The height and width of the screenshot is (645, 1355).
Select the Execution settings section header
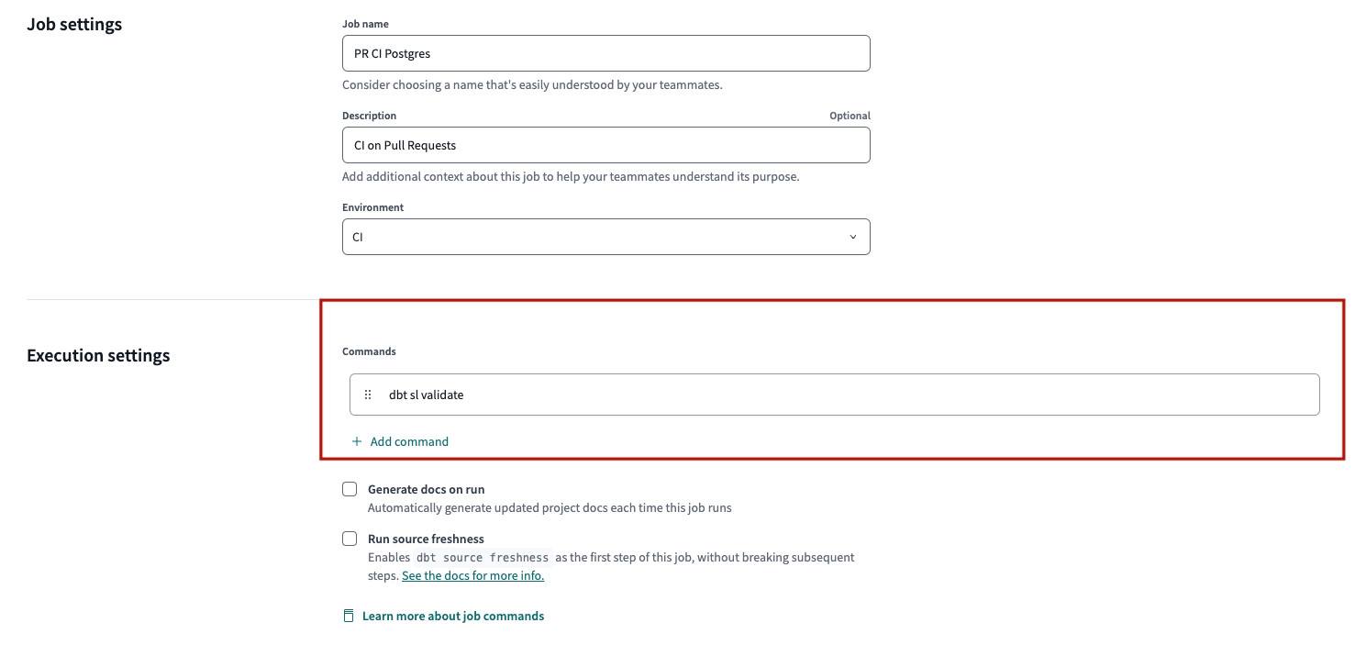[98, 355]
